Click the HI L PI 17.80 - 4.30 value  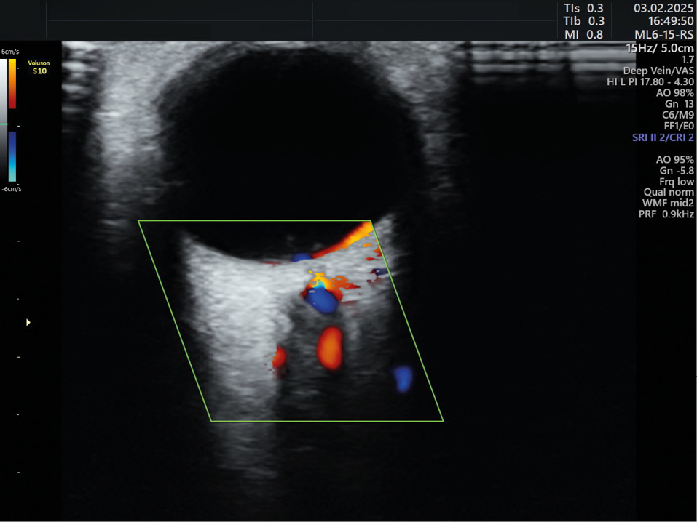click(650, 81)
